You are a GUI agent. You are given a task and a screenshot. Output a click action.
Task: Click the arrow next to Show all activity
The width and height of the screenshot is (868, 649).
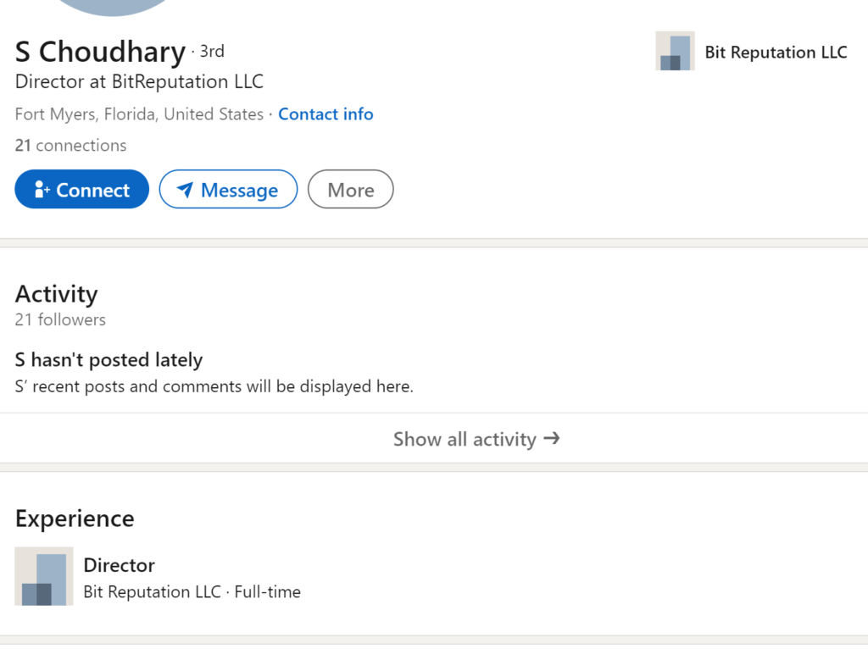[x=552, y=438]
